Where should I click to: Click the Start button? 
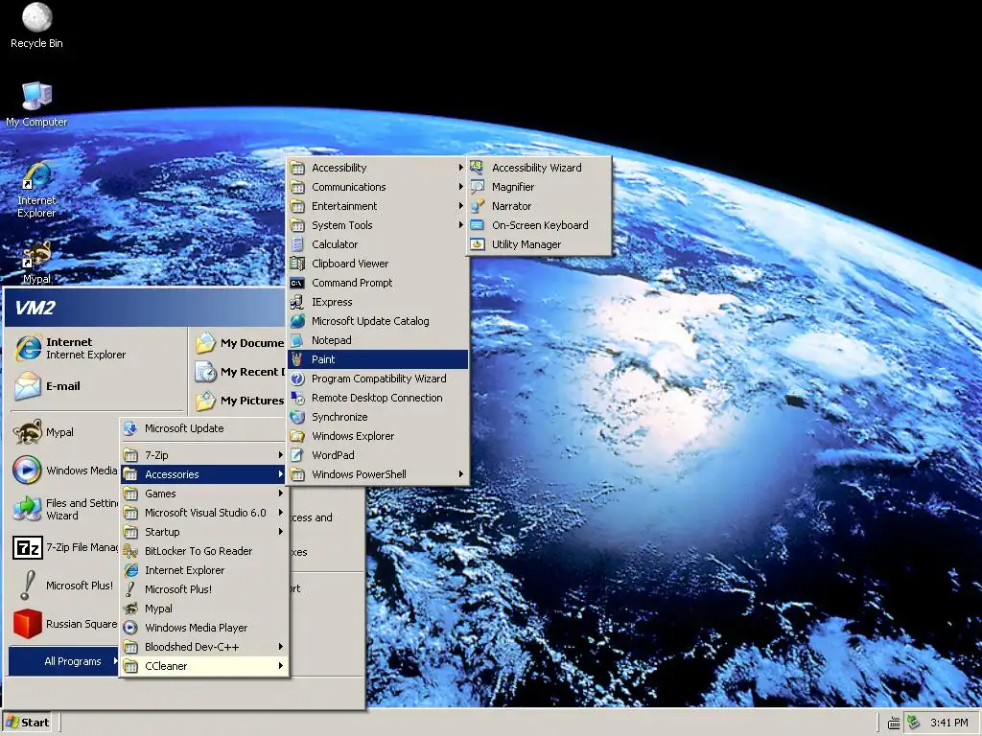coord(27,723)
